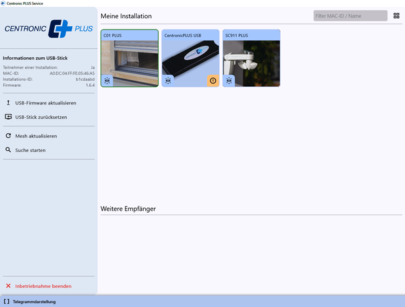
Task: Click the Centronic PLUS logo
Action: coord(49,28)
